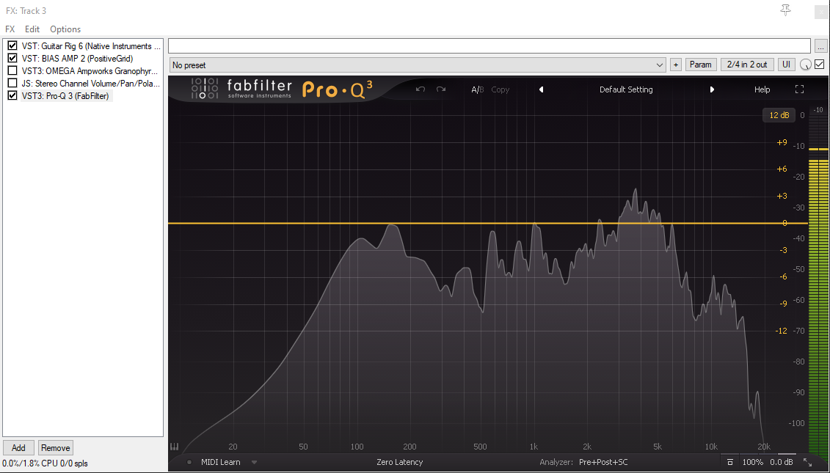Viewport: 830px width, 473px height.
Task: Click the Pro-Q 3 undo arrow
Action: [421, 89]
